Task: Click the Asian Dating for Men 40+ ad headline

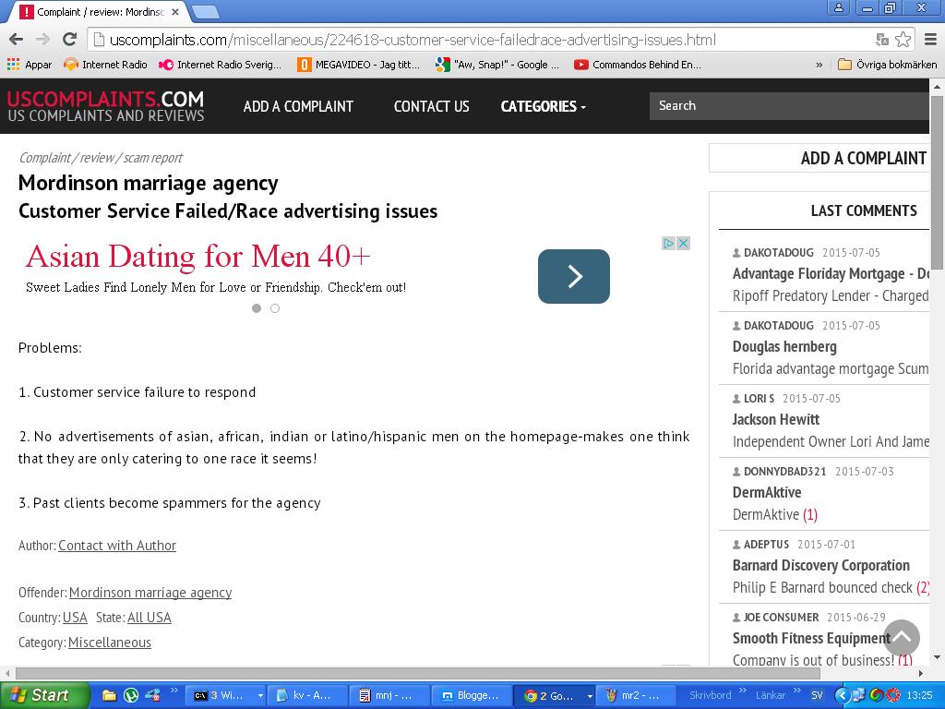Action: pyautogui.click(x=197, y=257)
